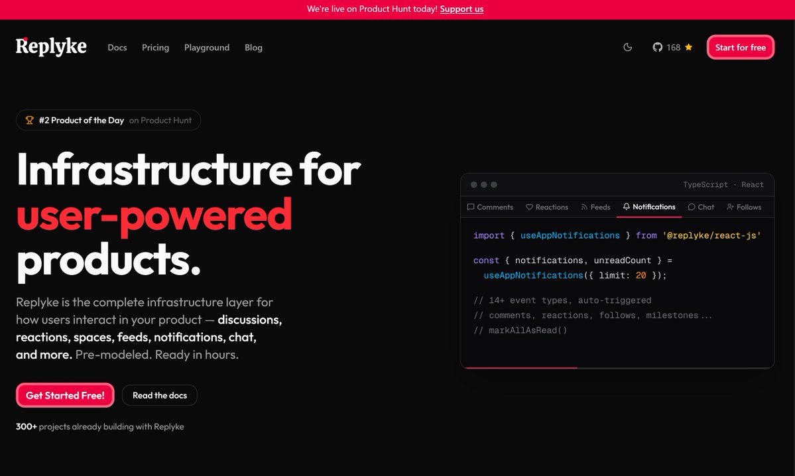Click the yellow star icon
The image size is (795, 476).
point(688,47)
